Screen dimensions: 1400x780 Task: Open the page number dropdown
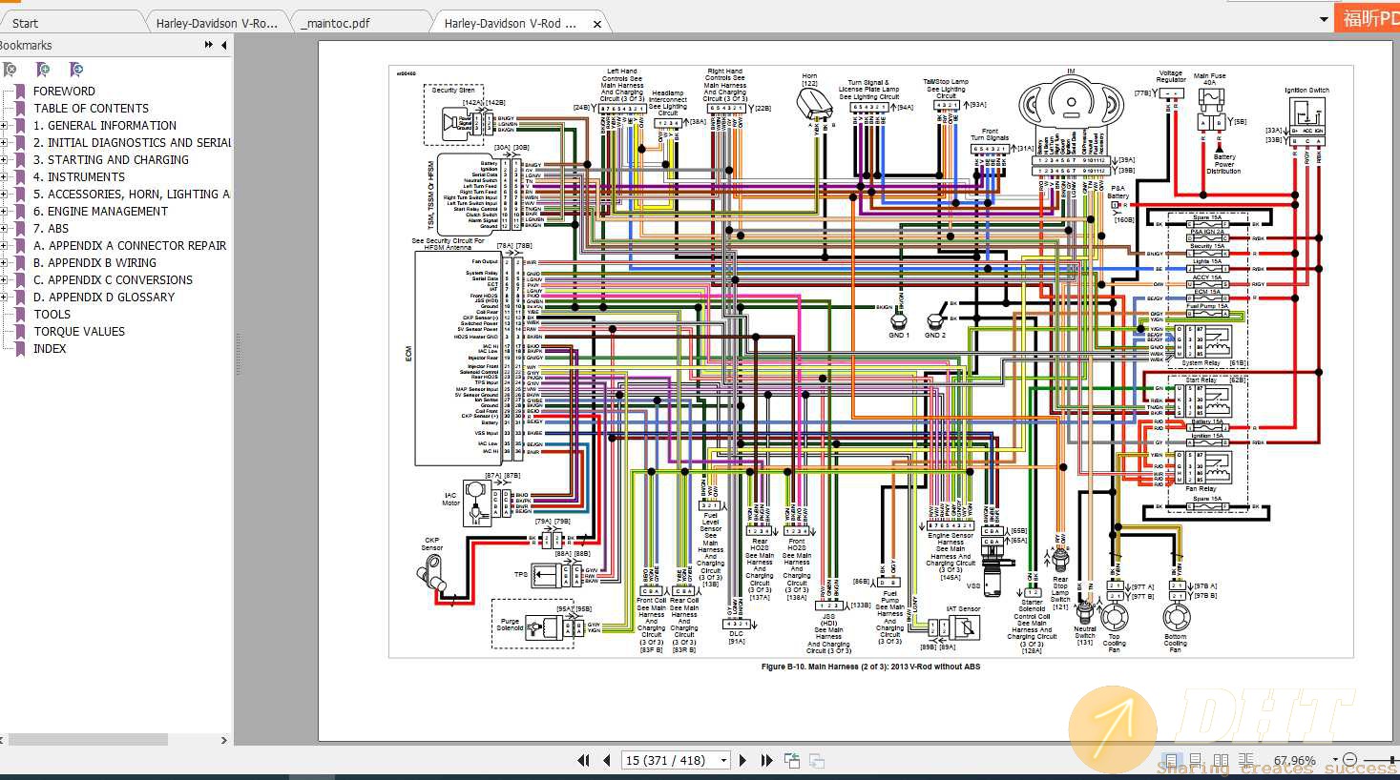click(x=723, y=760)
